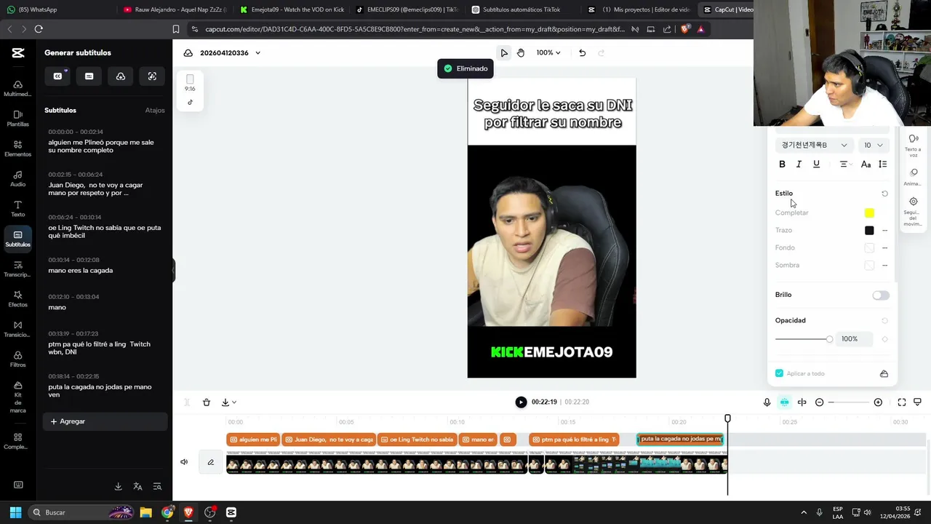Click the CapCut logo home icon
The height and width of the screenshot is (524, 931).
[x=18, y=52]
